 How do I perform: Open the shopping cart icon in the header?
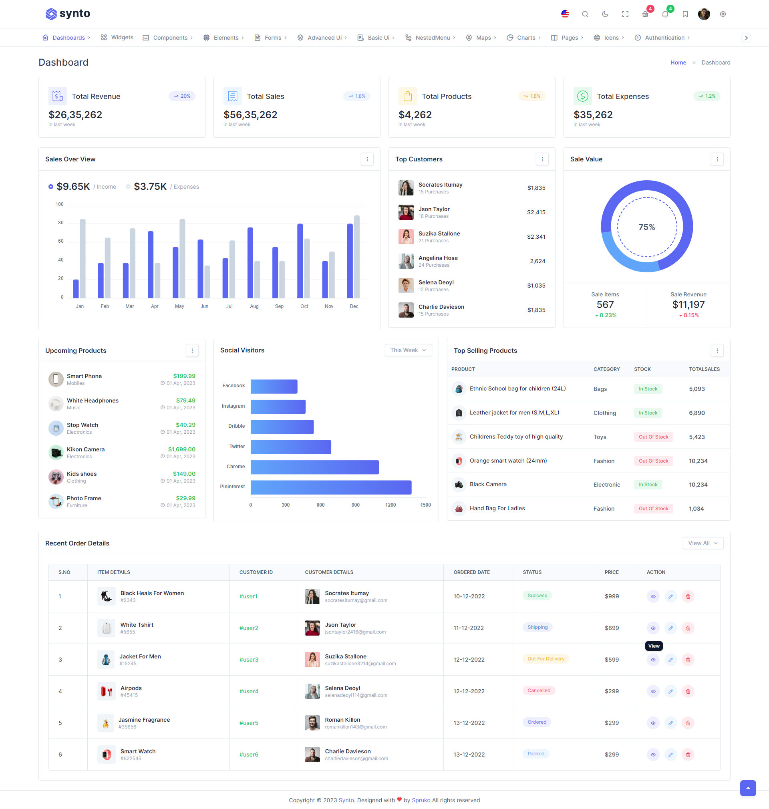(645, 14)
